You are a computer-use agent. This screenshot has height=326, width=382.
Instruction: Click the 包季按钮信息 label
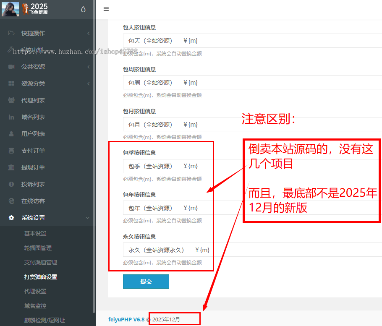tap(139, 153)
